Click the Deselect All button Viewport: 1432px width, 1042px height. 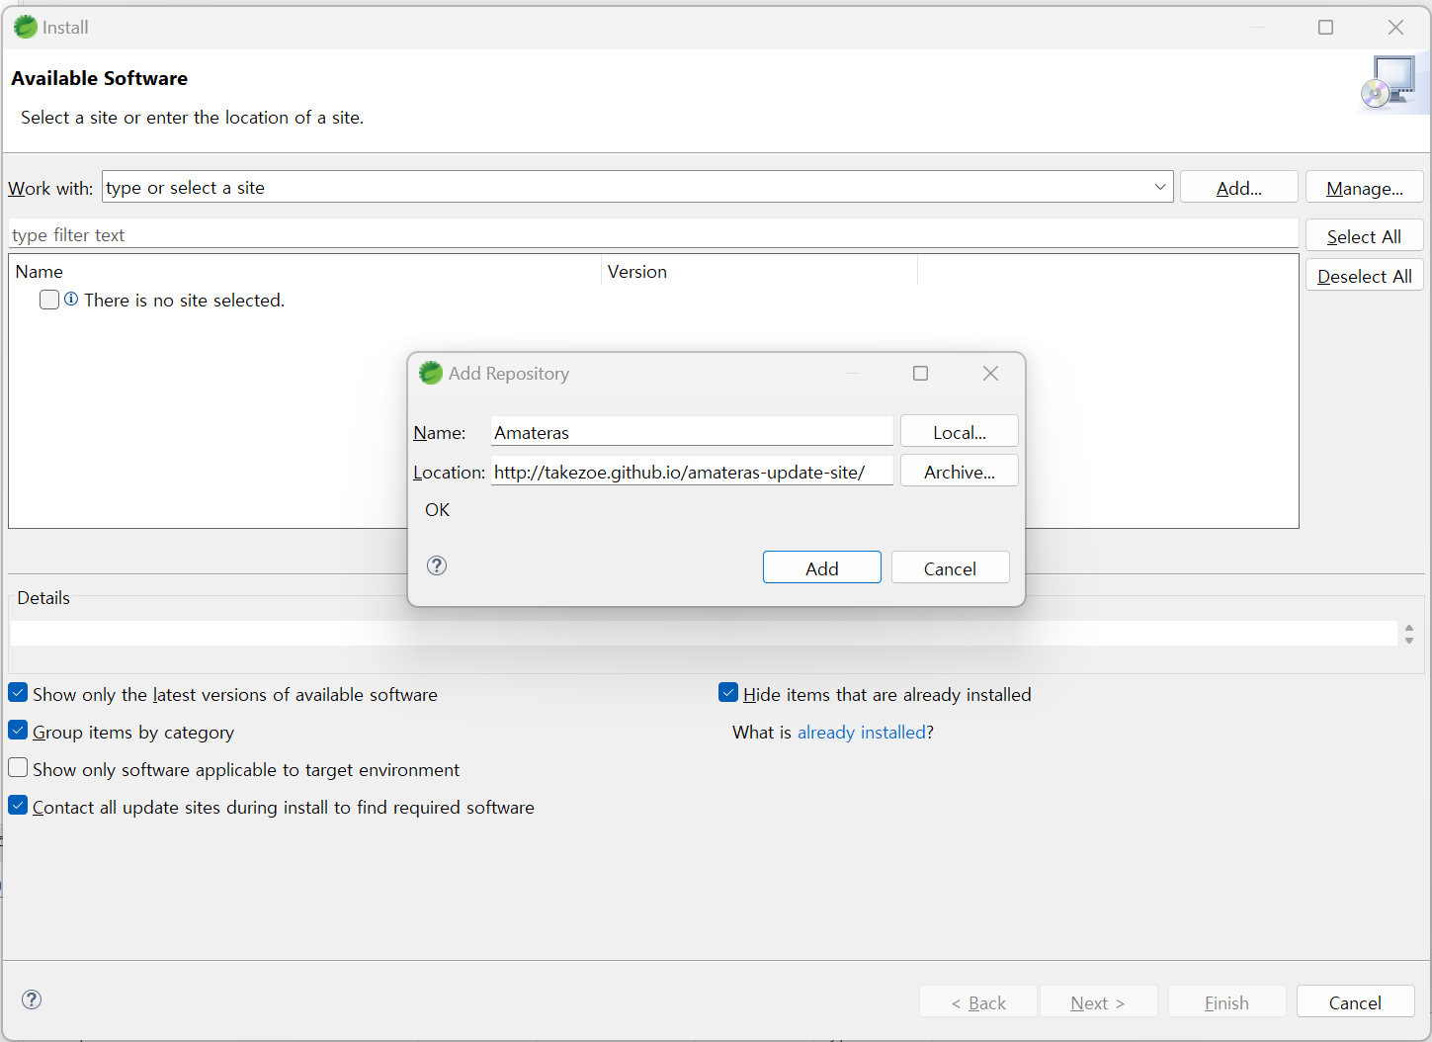[x=1365, y=275]
